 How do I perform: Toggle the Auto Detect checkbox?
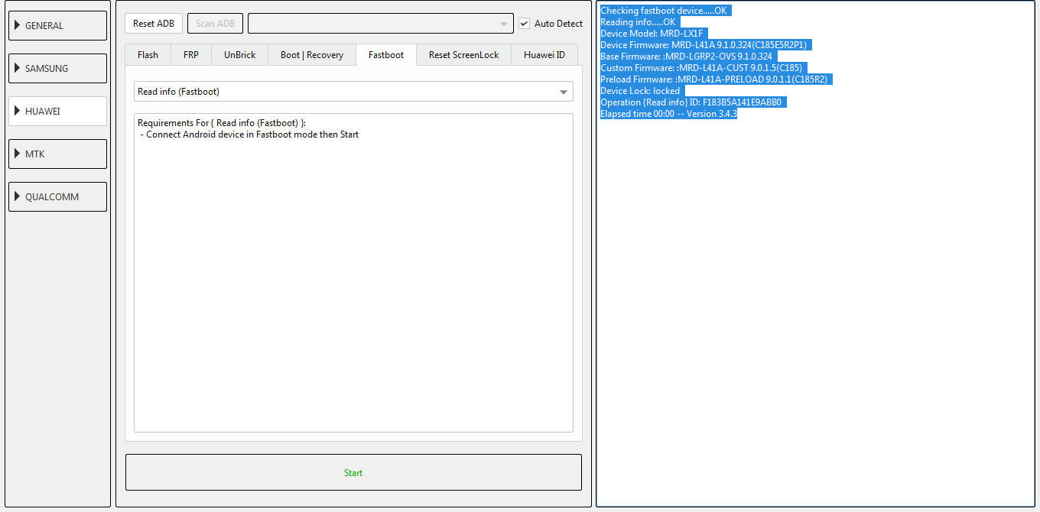524,24
